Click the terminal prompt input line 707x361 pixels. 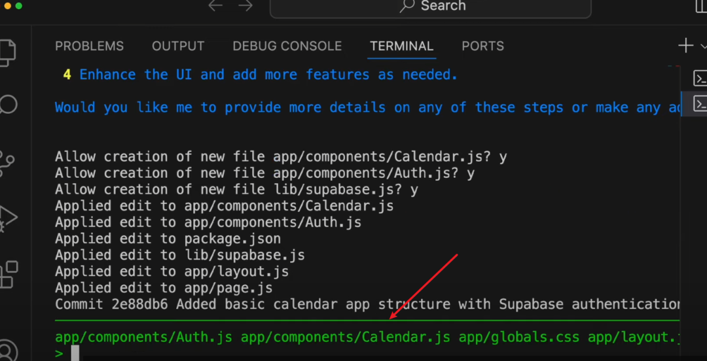tap(367, 353)
